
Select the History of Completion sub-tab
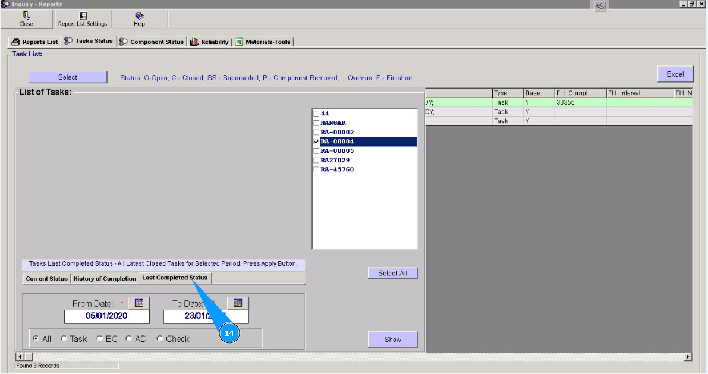coord(105,279)
